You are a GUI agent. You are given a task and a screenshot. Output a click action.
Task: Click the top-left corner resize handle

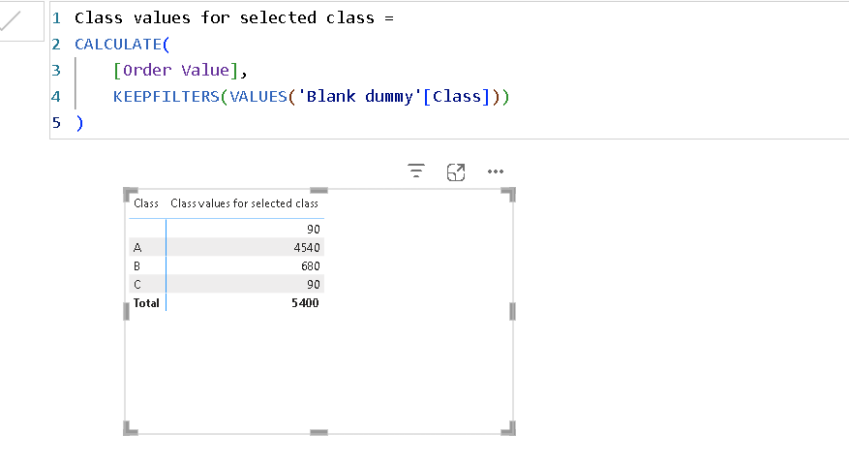coord(130,193)
